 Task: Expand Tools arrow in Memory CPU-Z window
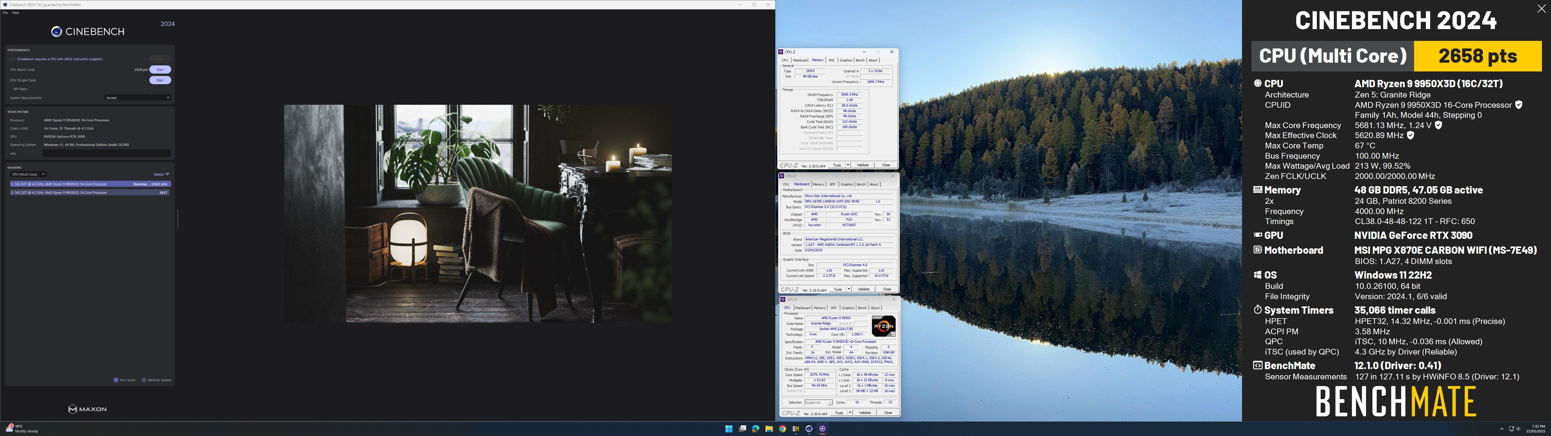848,165
